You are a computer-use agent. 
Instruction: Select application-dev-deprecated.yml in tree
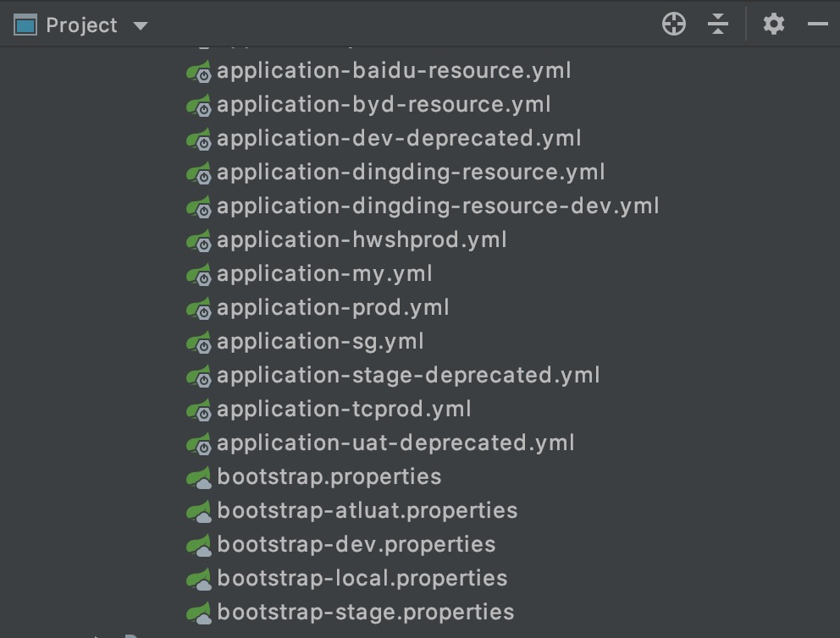coord(399,139)
